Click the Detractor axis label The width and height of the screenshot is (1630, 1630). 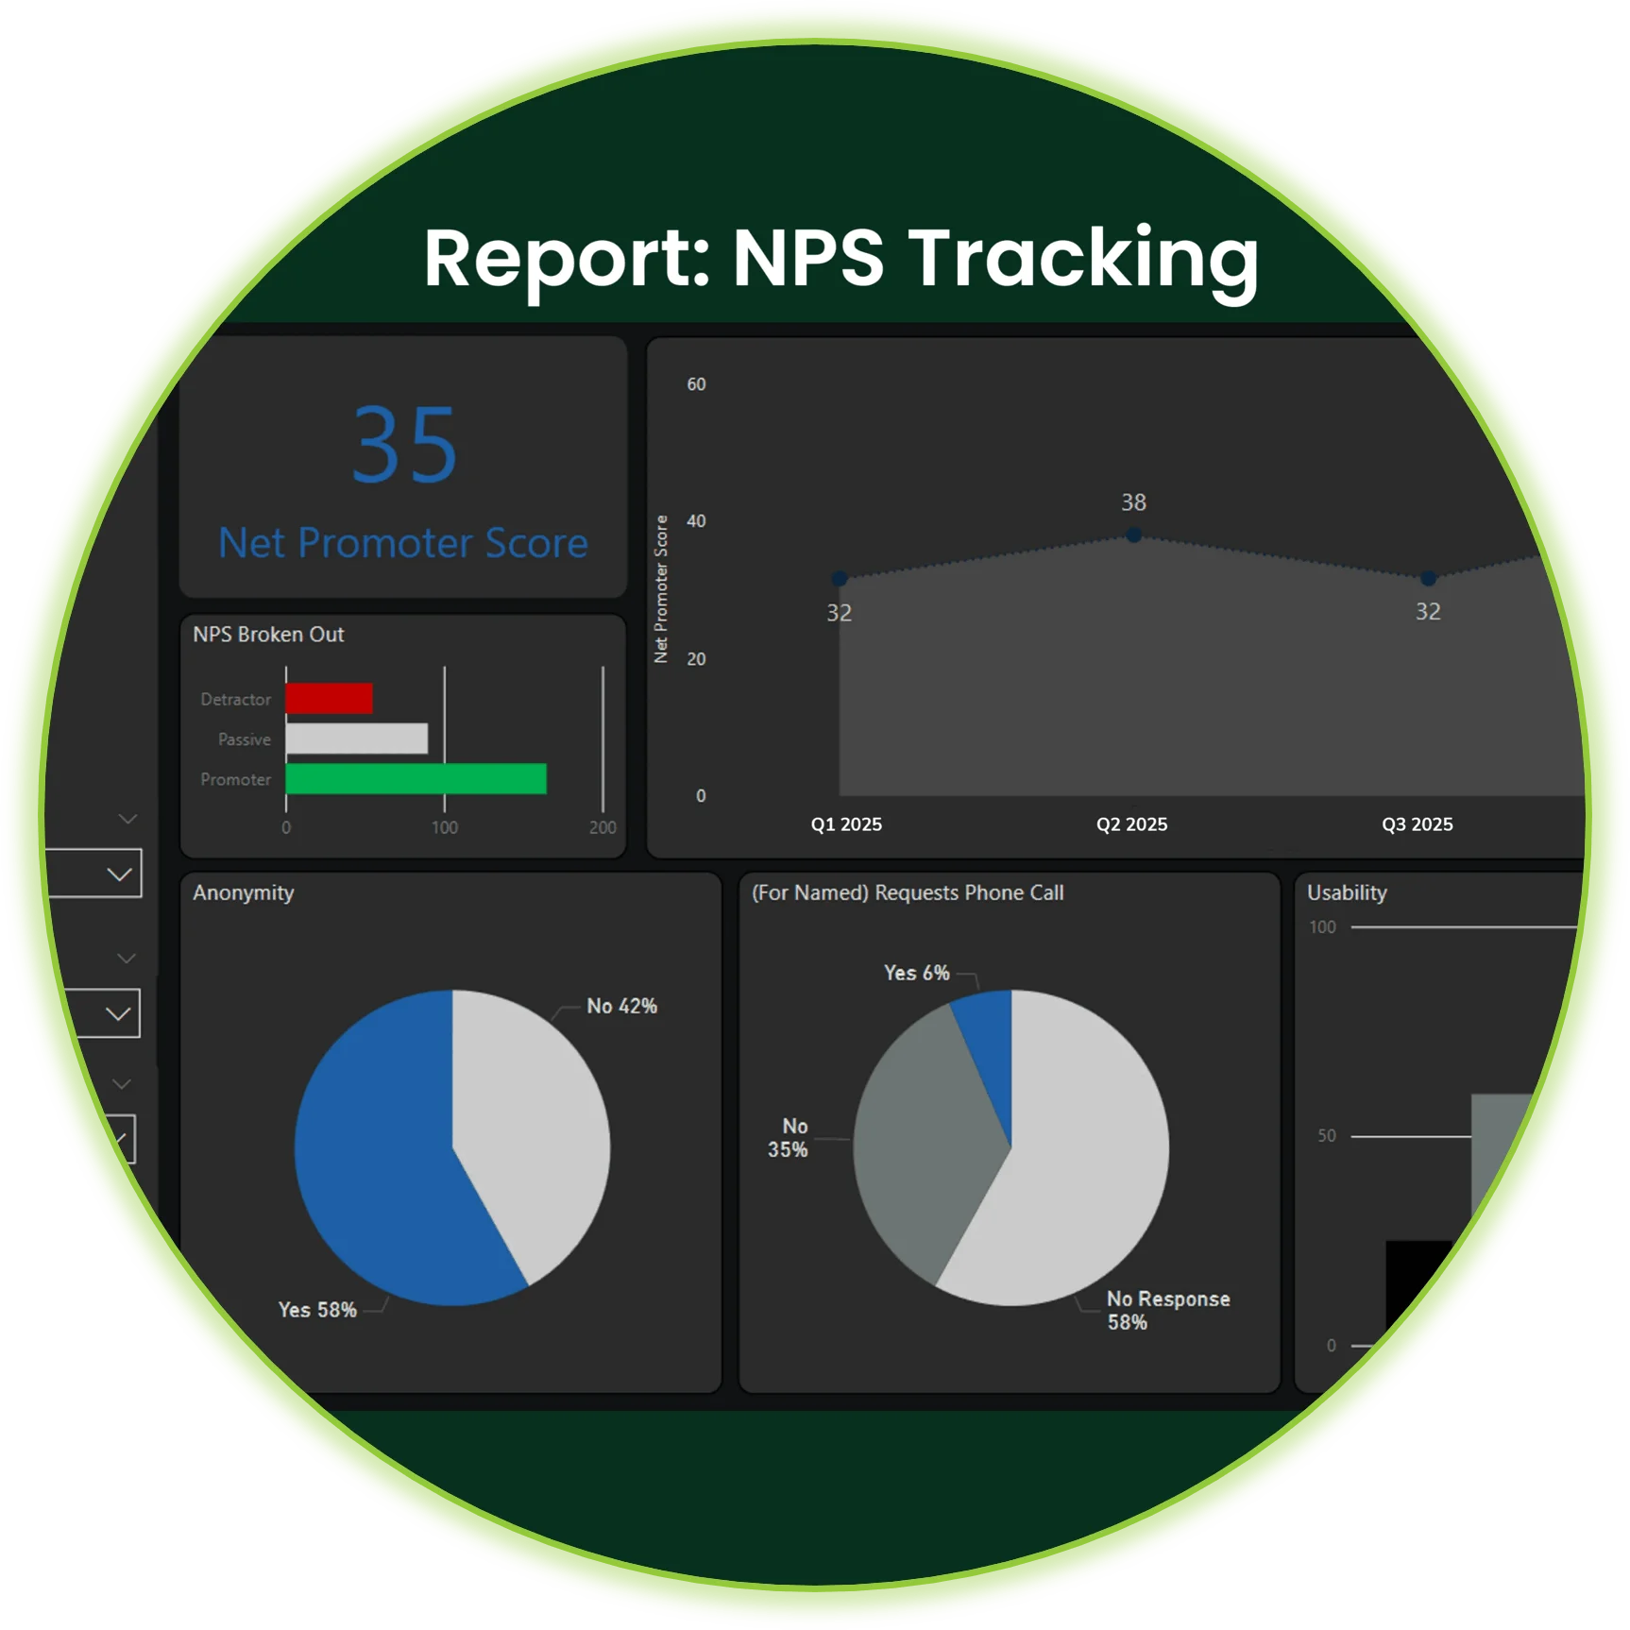click(x=236, y=700)
